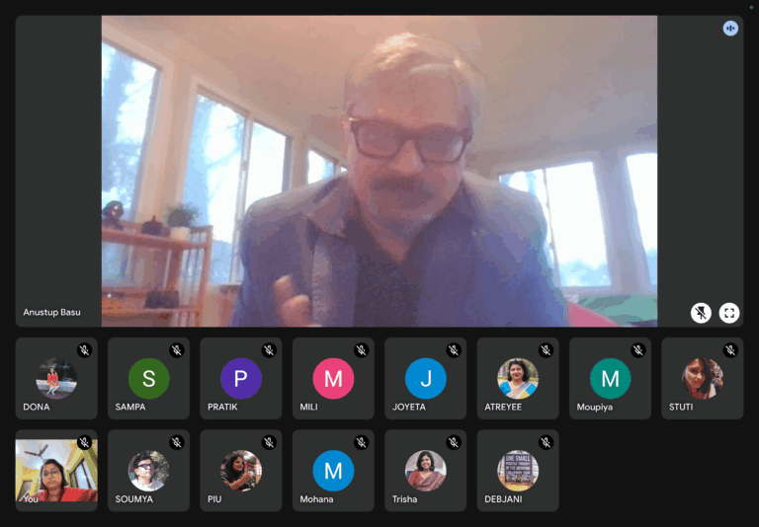Image resolution: width=759 pixels, height=527 pixels.
Task: Click the muted mic icon on DONA's tile
Action: [x=84, y=350]
